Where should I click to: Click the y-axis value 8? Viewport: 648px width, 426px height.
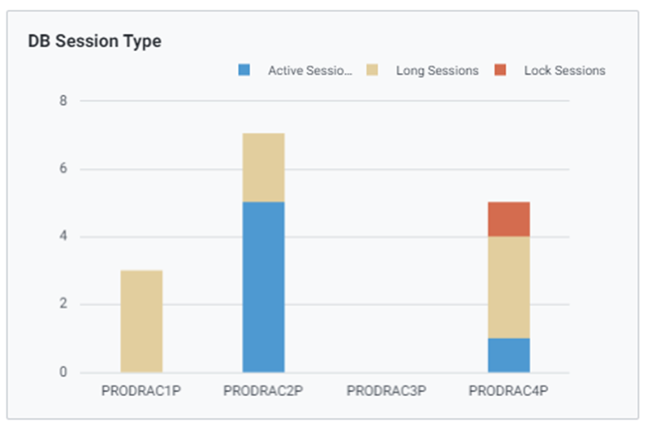tap(63, 101)
